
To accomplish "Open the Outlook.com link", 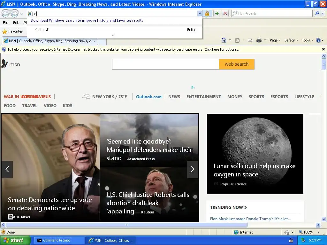I will 149,97.
